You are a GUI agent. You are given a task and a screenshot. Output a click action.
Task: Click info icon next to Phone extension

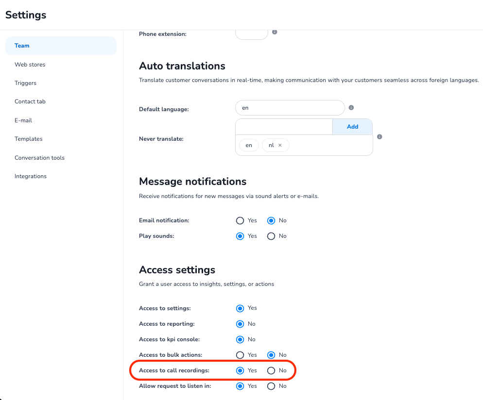(275, 32)
